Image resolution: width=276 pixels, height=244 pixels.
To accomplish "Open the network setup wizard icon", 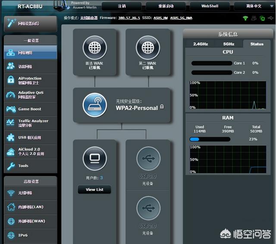I will click(x=11, y=23).
